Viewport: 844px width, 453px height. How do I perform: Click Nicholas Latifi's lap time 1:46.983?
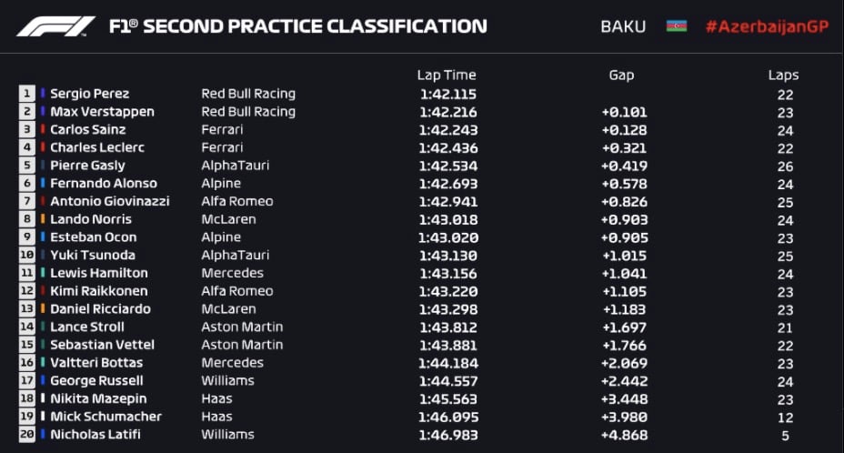[446, 435]
